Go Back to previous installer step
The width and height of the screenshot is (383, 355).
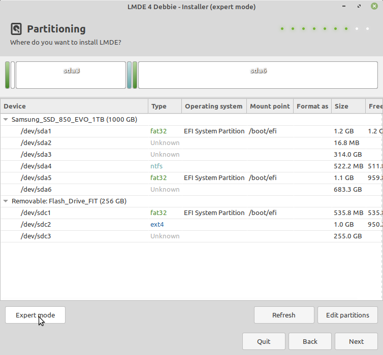coord(310,341)
